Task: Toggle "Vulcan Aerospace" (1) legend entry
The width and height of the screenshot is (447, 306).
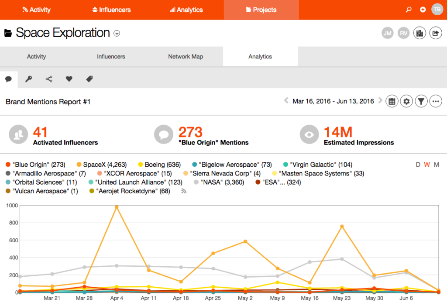Action: tap(42, 191)
